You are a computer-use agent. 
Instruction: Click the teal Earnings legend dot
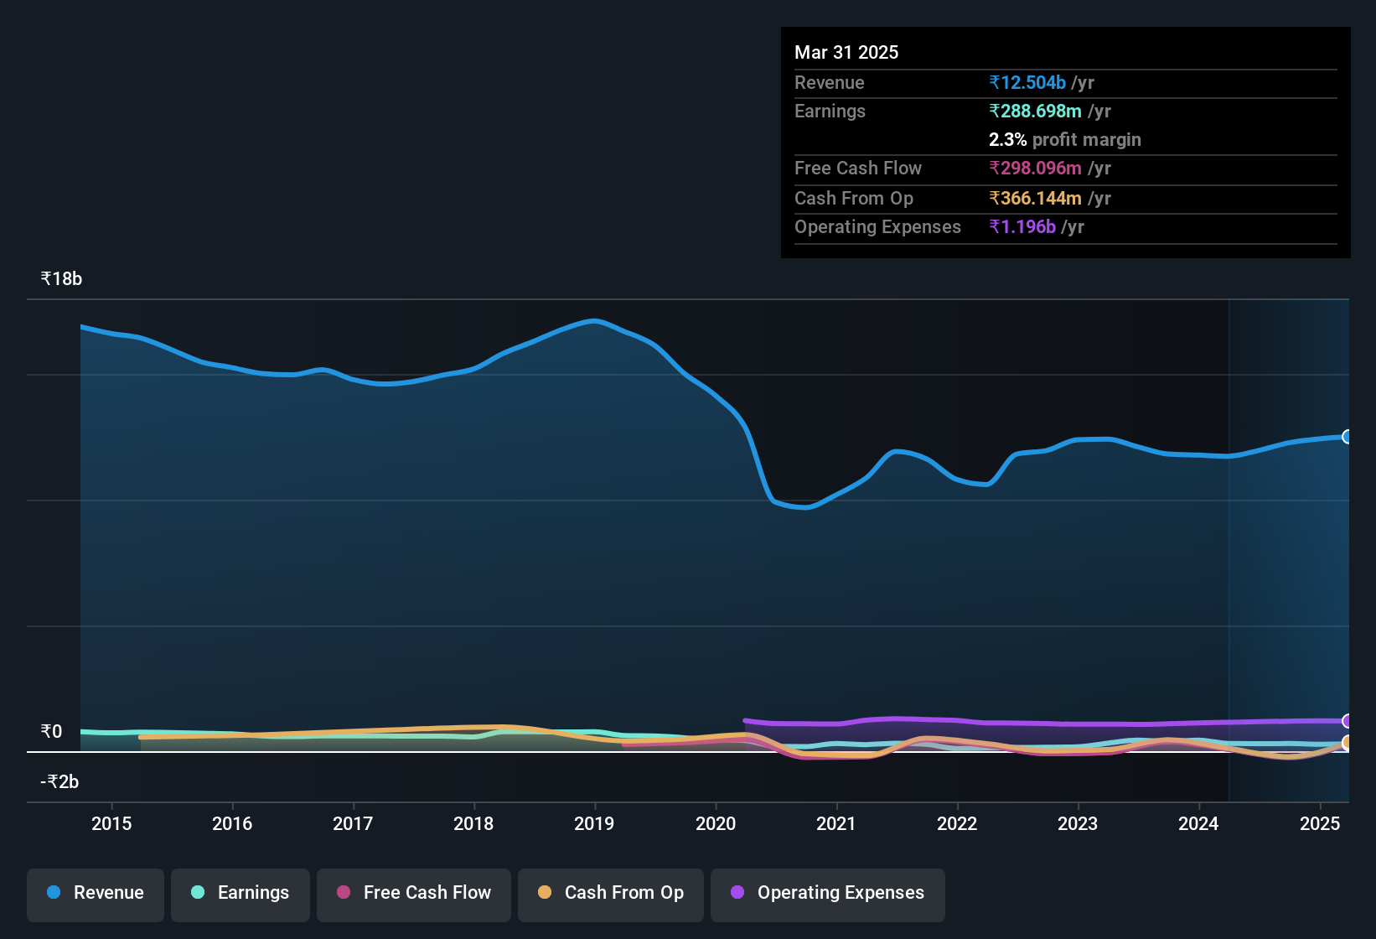198,892
